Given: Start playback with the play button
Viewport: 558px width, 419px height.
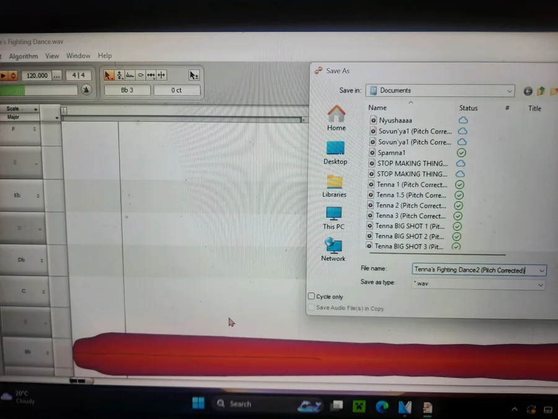Looking at the screenshot, I should pyautogui.click(x=3, y=76).
